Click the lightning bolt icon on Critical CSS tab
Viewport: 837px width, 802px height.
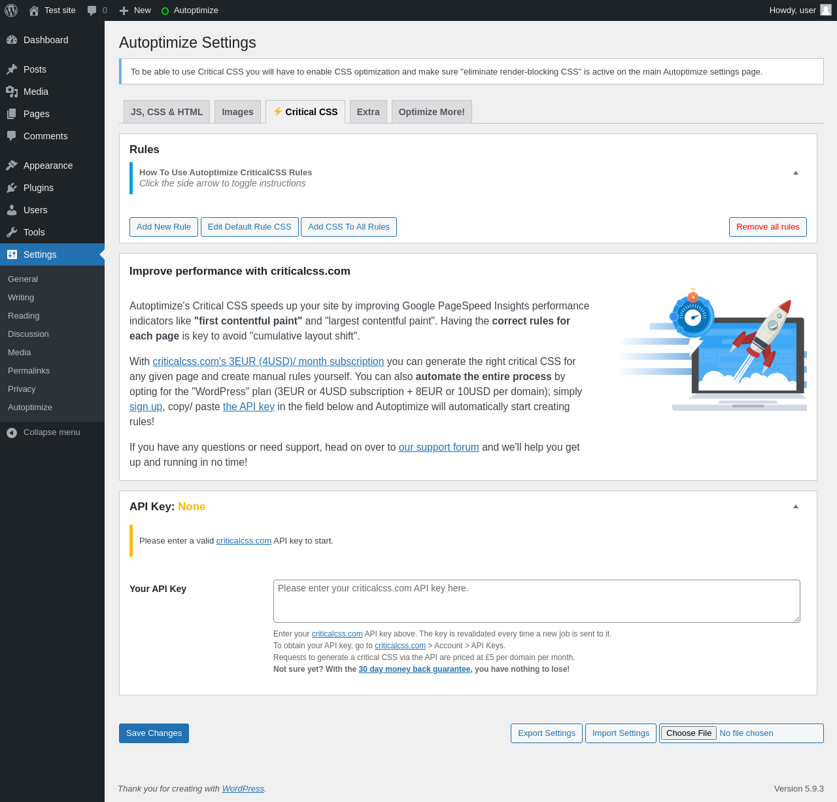click(278, 111)
